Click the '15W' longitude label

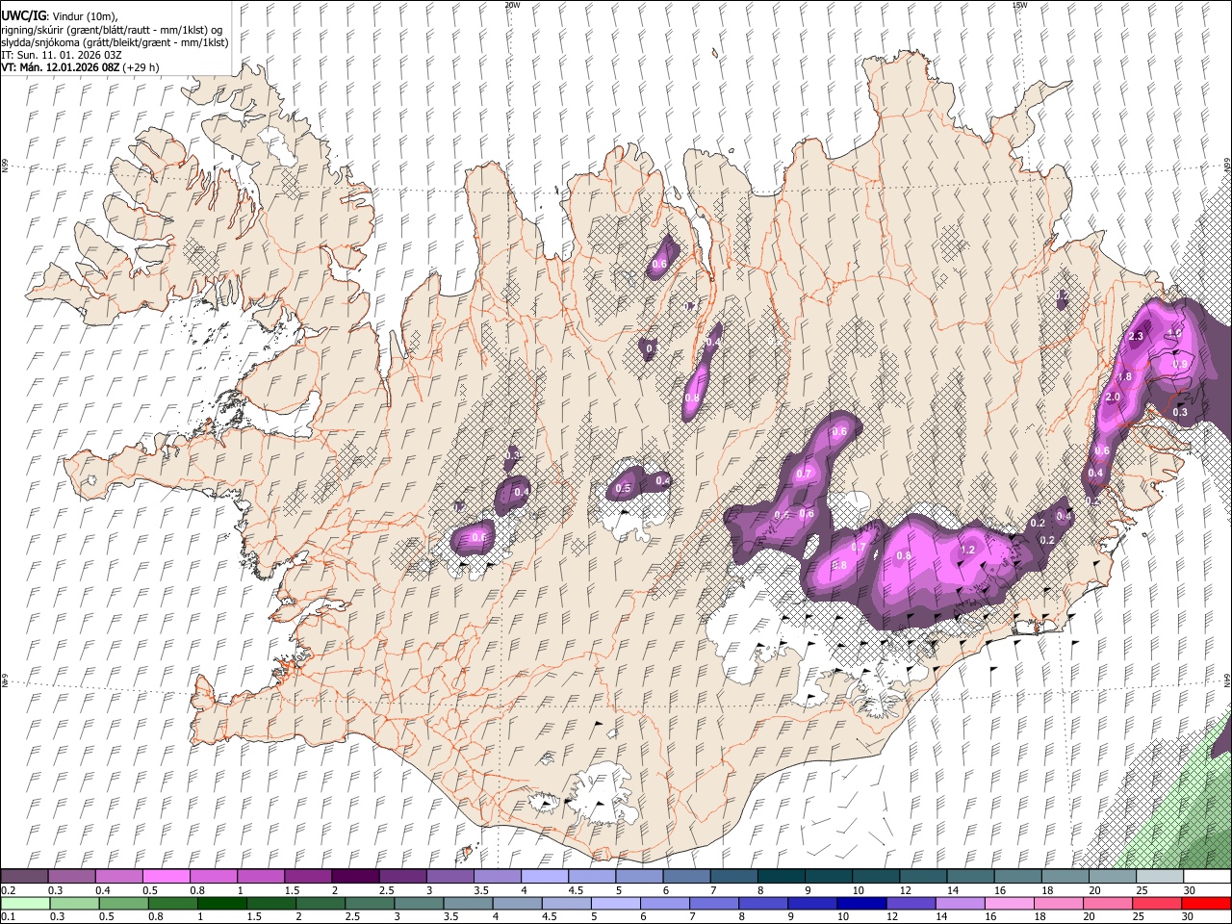point(1019,5)
